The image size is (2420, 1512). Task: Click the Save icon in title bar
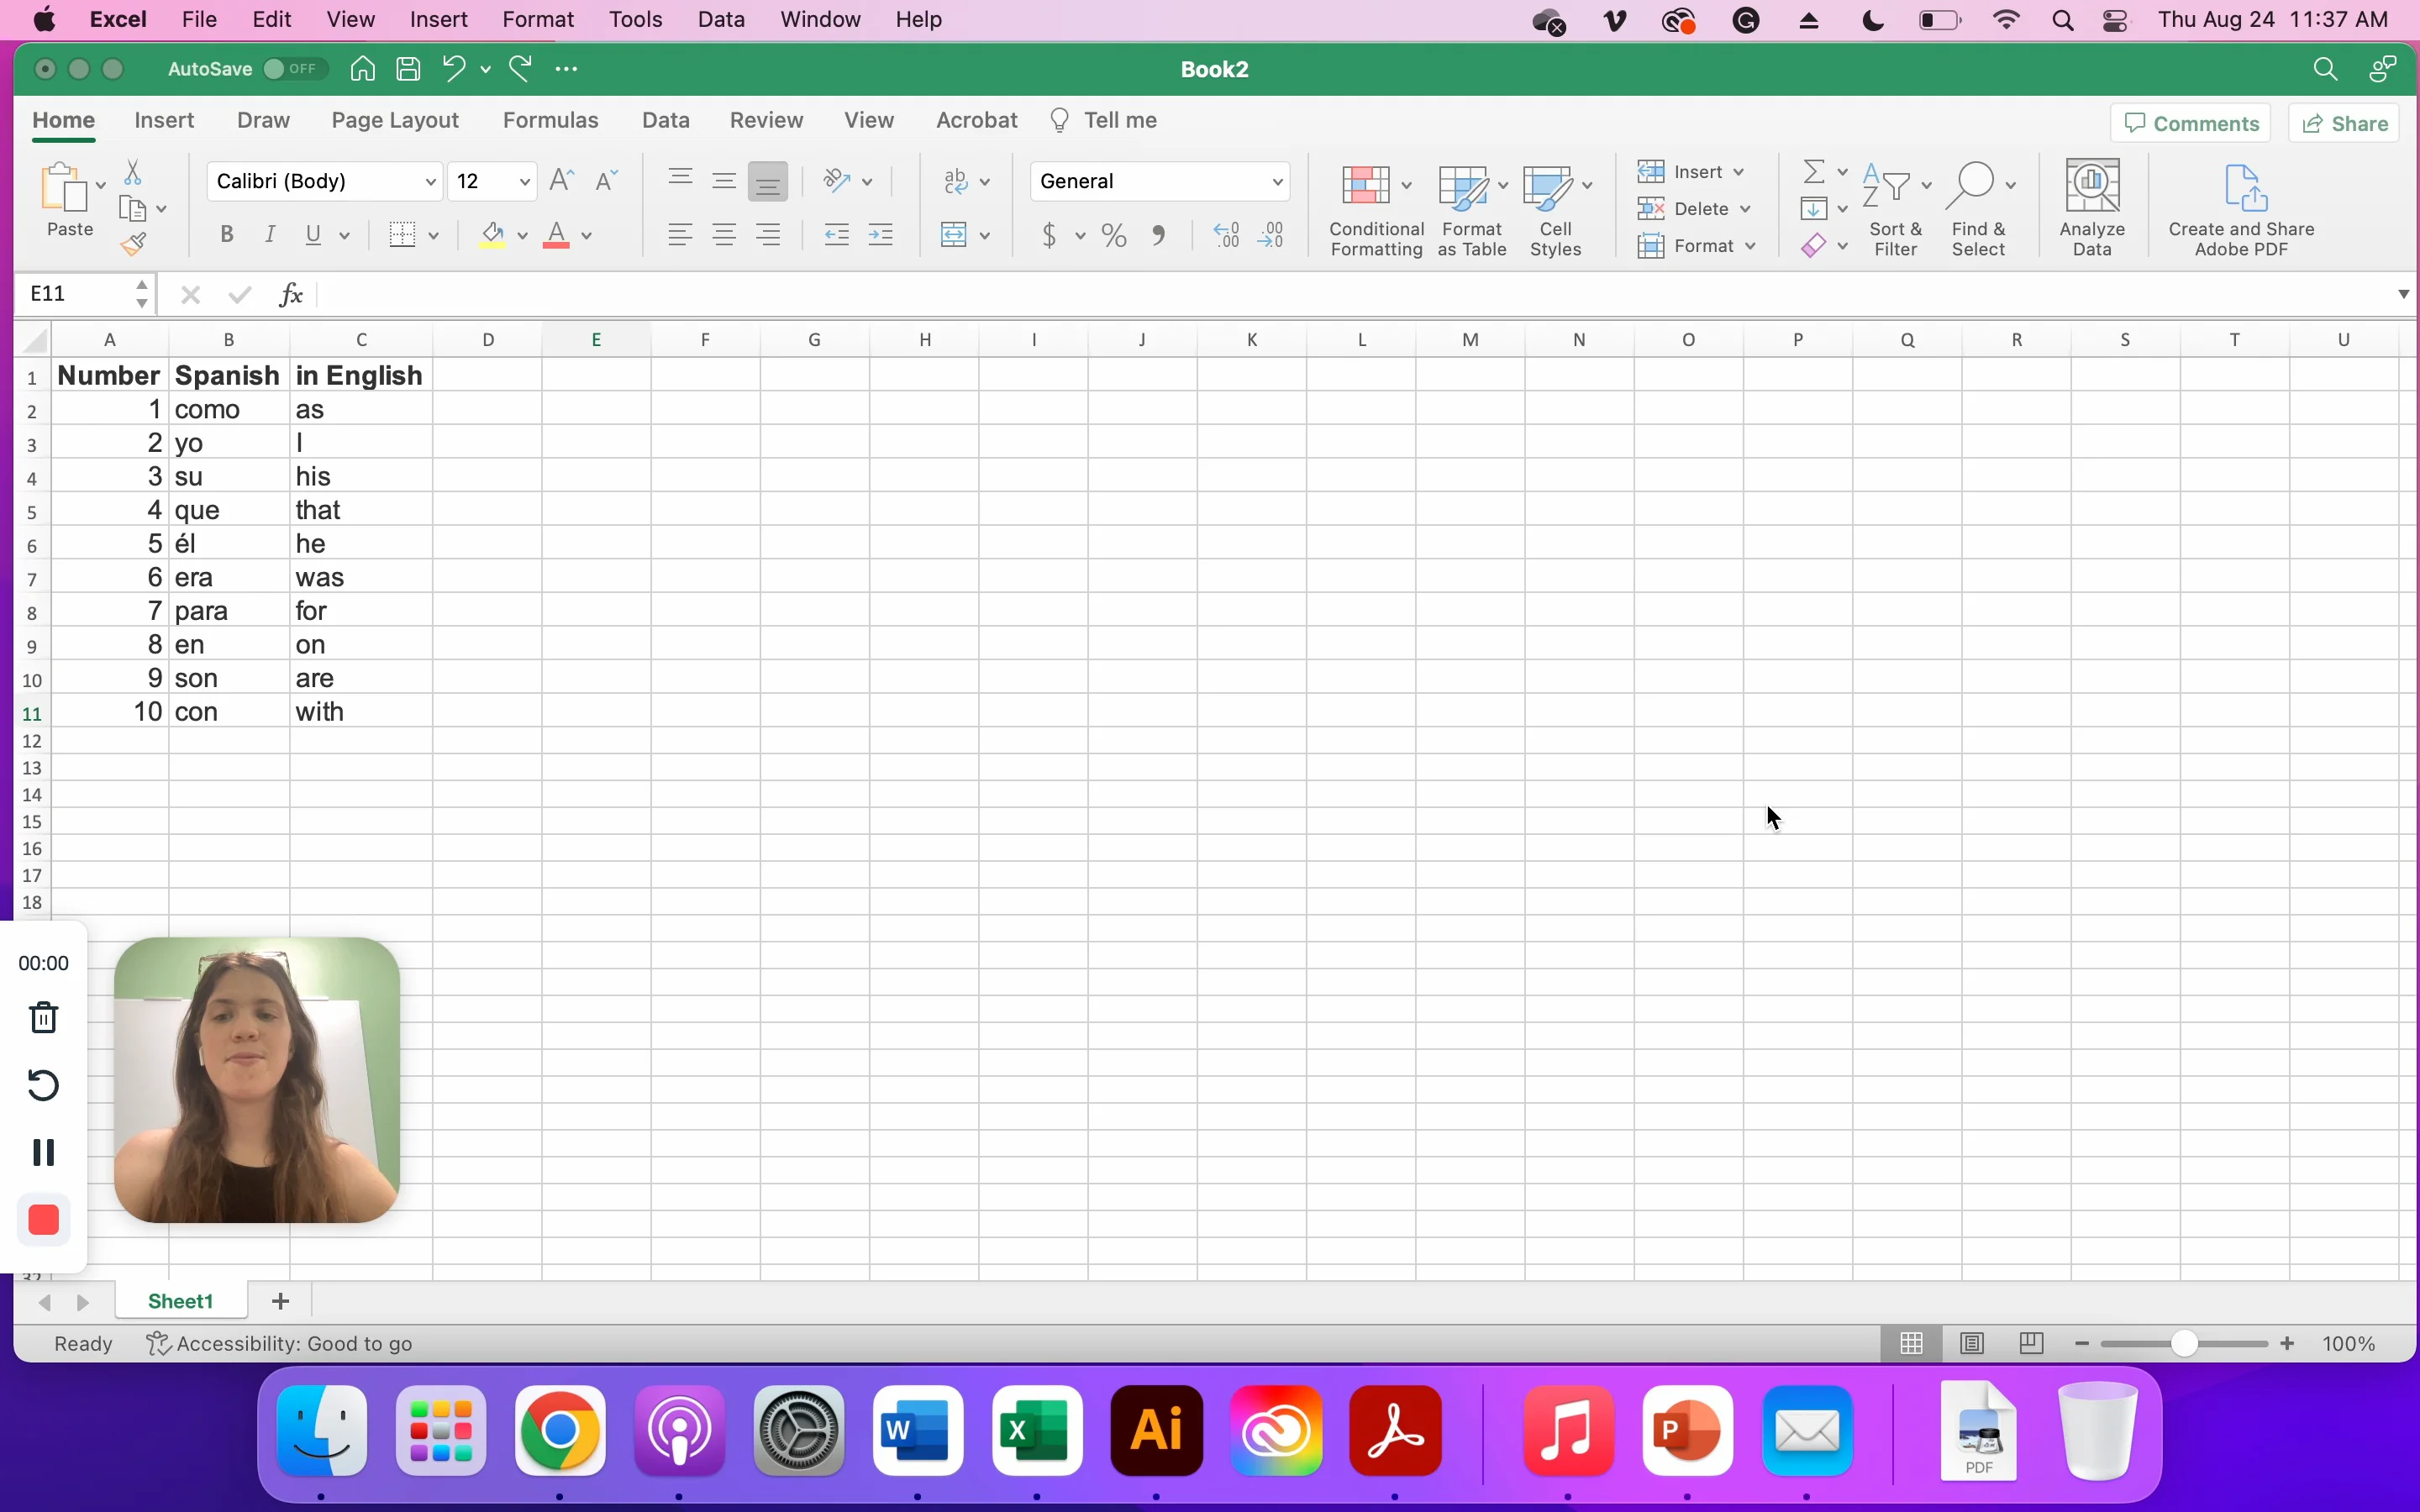[408, 69]
